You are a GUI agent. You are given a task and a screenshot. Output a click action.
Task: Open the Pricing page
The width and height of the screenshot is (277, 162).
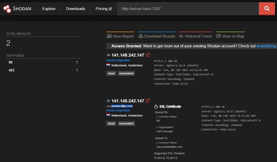(104, 9)
